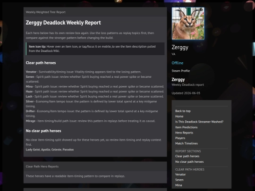Open Item Predictions page

coord(187,127)
